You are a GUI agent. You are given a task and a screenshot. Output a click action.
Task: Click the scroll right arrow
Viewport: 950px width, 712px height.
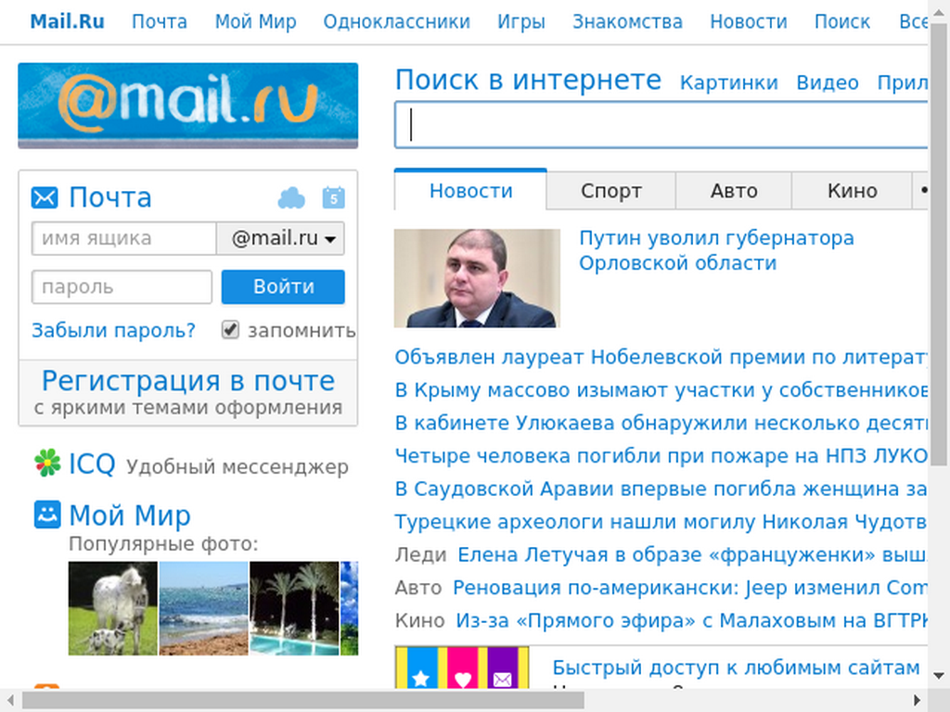point(918,700)
